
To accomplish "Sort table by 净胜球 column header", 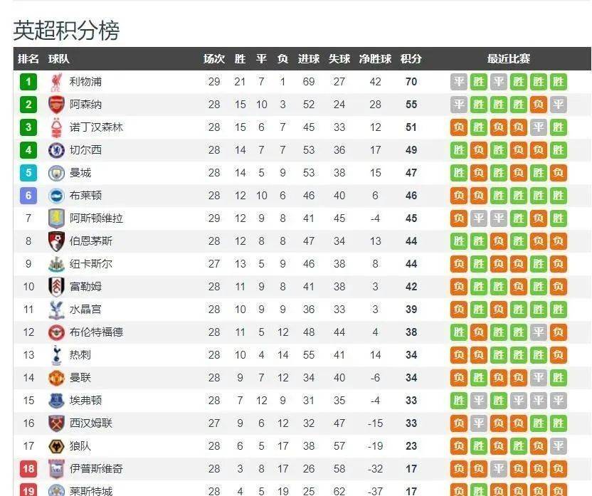I will 375,59.
